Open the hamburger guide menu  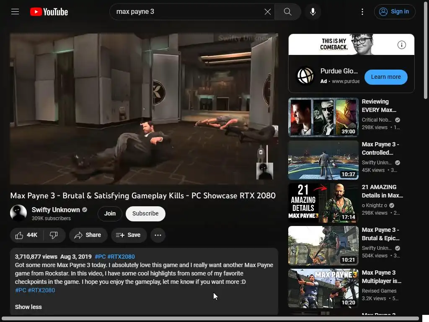[15, 11]
